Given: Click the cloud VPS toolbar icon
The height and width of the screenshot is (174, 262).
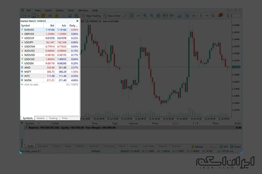Looking at the screenshot, I should [x=70, y=16].
